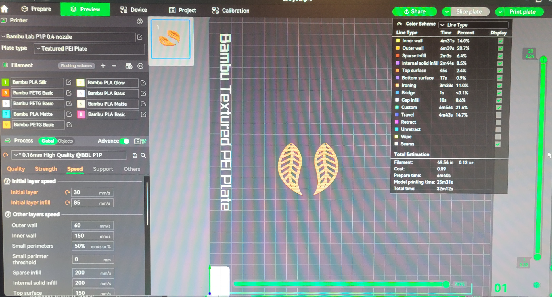The image size is (552, 297).
Task: Open the Plate type dropdown
Action: pos(89,49)
